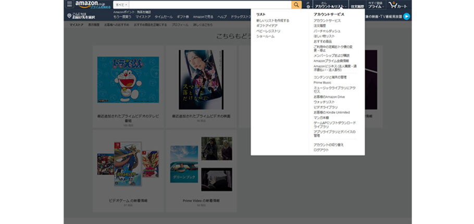474x224 pixels.
Task: Click メンバーシップおよび購読 link
Action: click(331, 56)
